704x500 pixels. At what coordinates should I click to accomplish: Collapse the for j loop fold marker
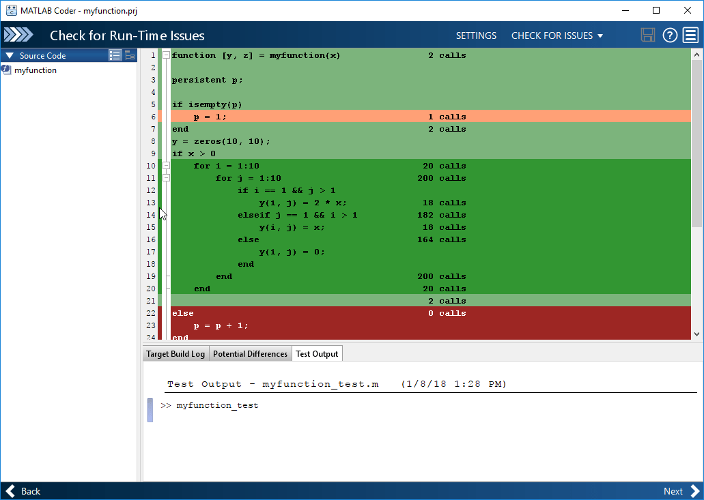click(166, 178)
